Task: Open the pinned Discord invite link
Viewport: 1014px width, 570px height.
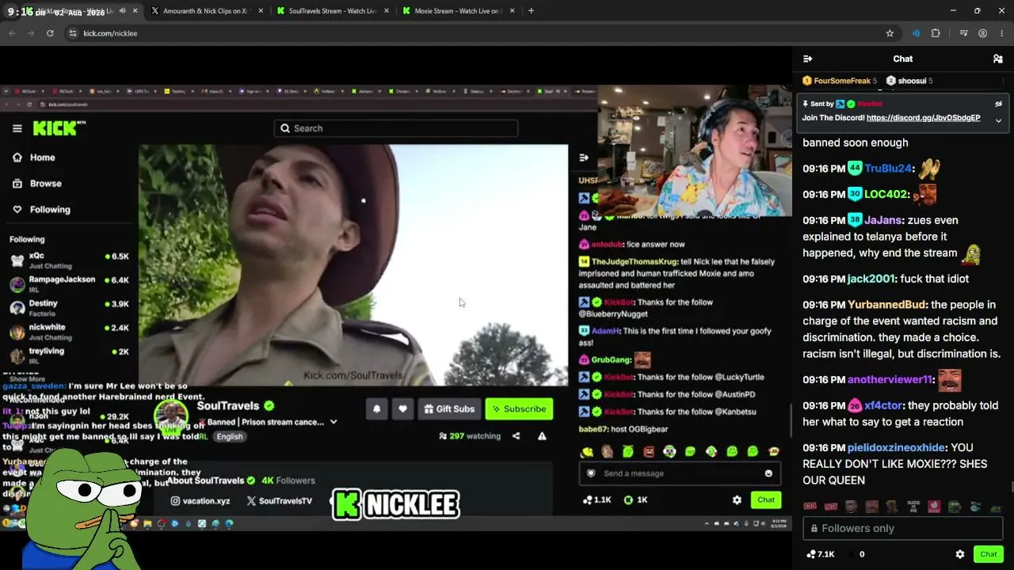Action: tap(924, 118)
